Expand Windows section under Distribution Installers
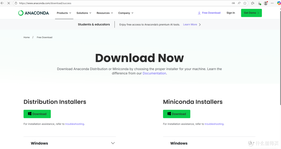 pyautogui.click(x=69, y=143)
